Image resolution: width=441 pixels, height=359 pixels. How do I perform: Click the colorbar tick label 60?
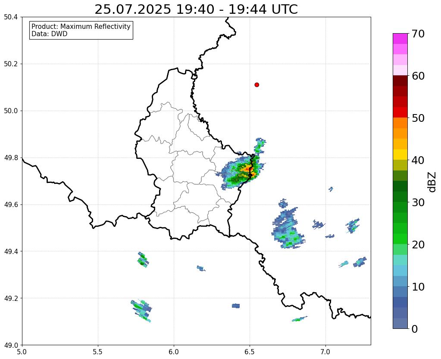click(418, 76)
